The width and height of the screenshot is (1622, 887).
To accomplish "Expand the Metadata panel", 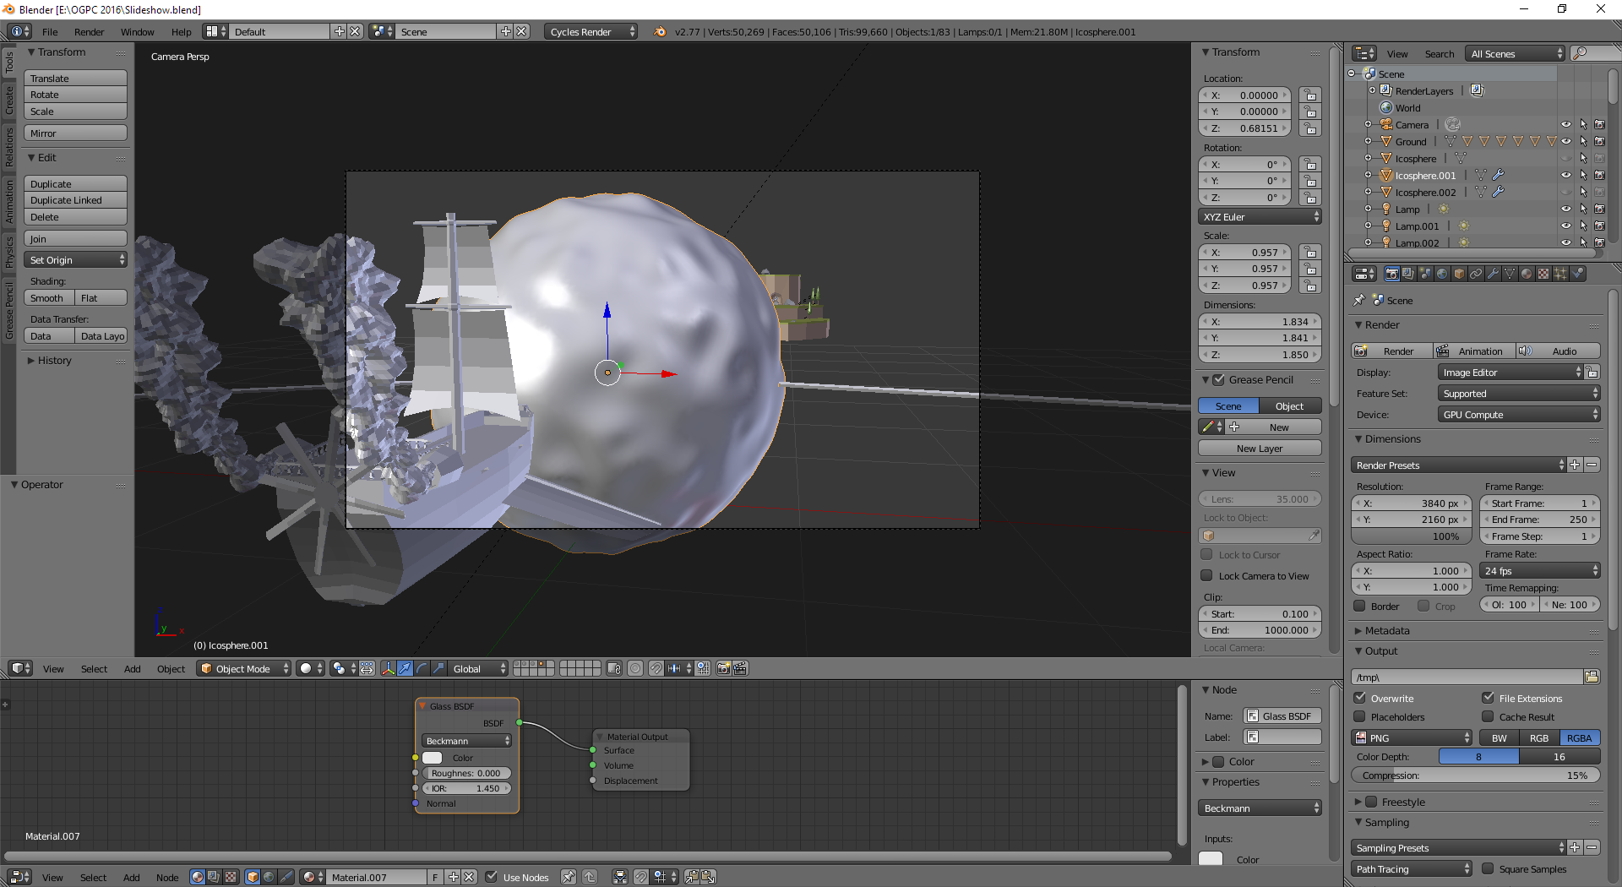I will [x=1386, y=631].
